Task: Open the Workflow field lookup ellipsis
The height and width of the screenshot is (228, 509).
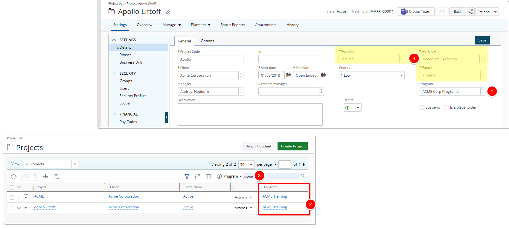Action: pos(482,59)
